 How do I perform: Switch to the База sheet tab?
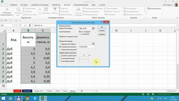click(65, 91)
